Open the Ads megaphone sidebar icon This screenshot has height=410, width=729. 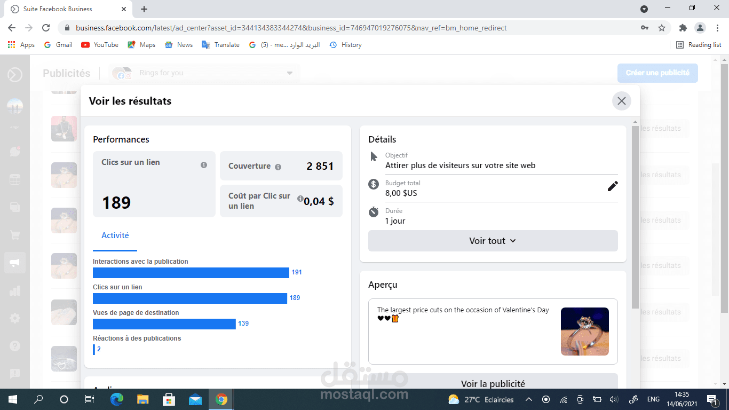[x=15, y=263]
